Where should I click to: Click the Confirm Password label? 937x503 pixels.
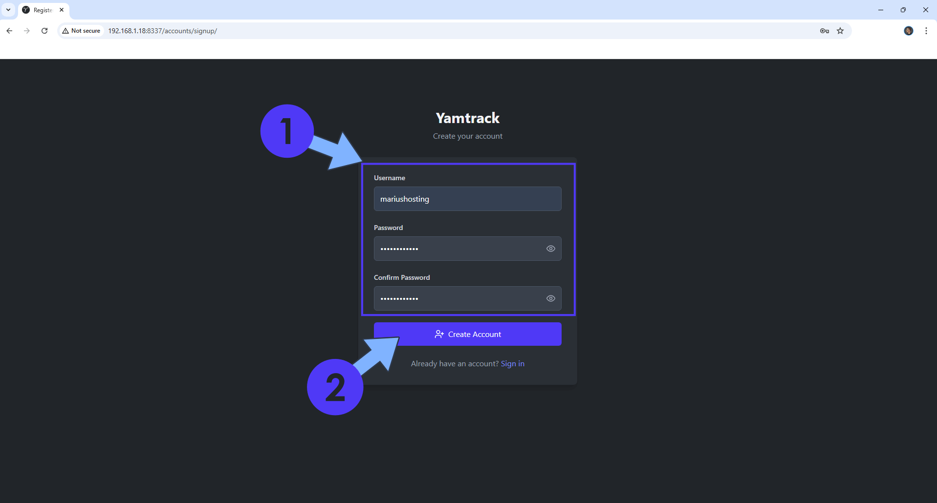pyautogui.click(x=402, y=277)
